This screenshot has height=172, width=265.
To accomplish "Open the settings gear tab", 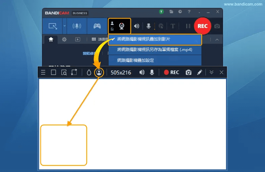I will click(64, 39).
